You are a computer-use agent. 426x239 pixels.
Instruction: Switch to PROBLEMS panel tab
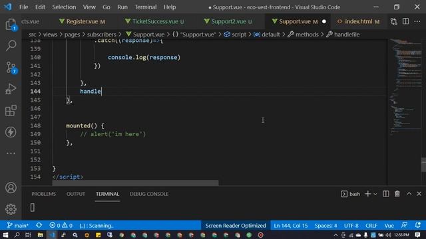(x=43, y=194)
